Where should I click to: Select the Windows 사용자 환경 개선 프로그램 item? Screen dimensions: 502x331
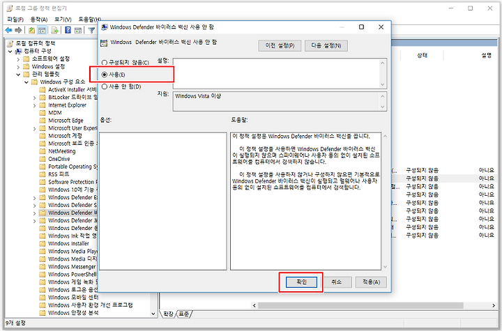[x=90, y=305]
